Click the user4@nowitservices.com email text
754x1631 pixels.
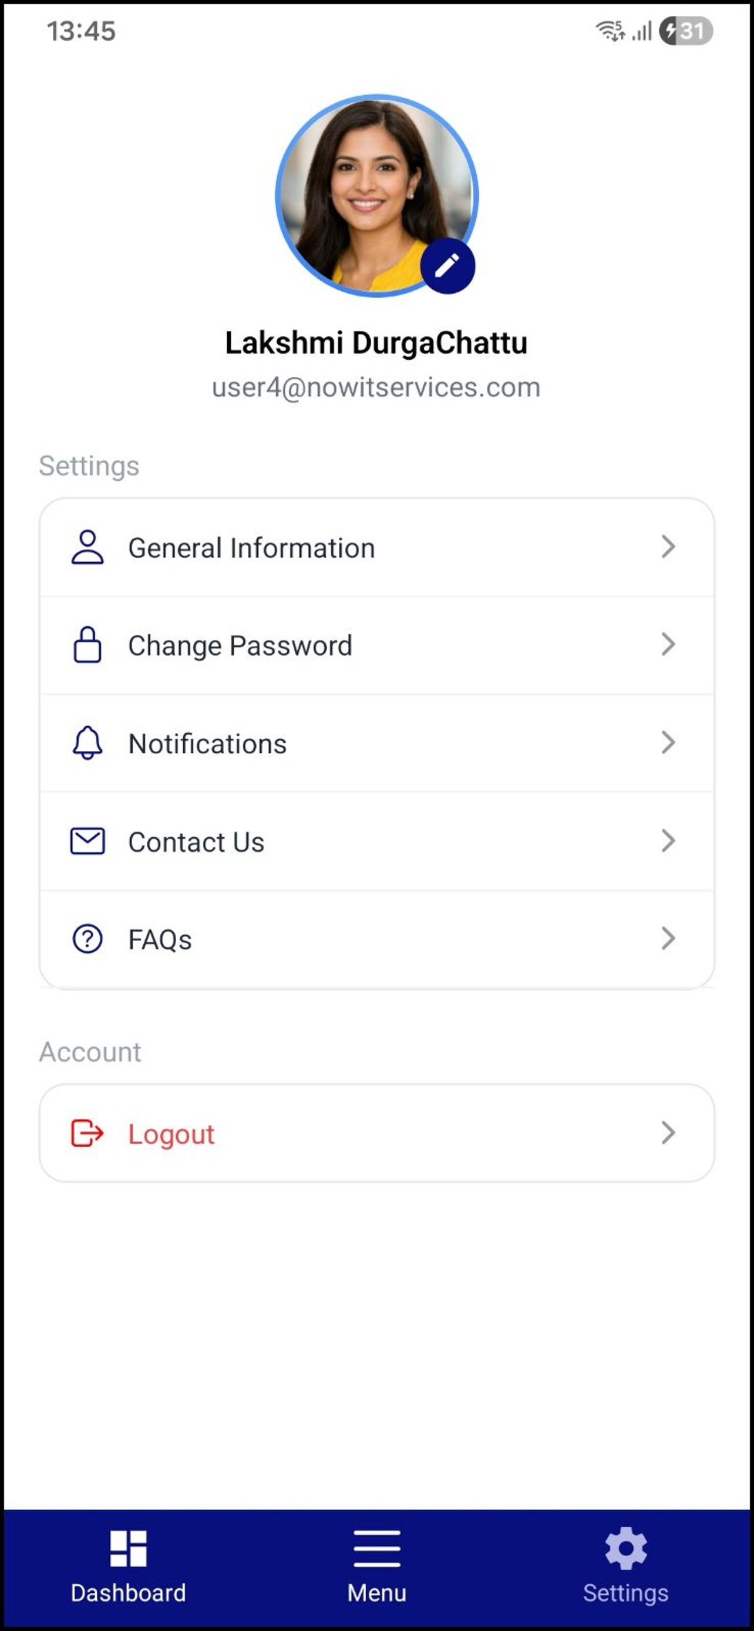click(x=376, y=387)
